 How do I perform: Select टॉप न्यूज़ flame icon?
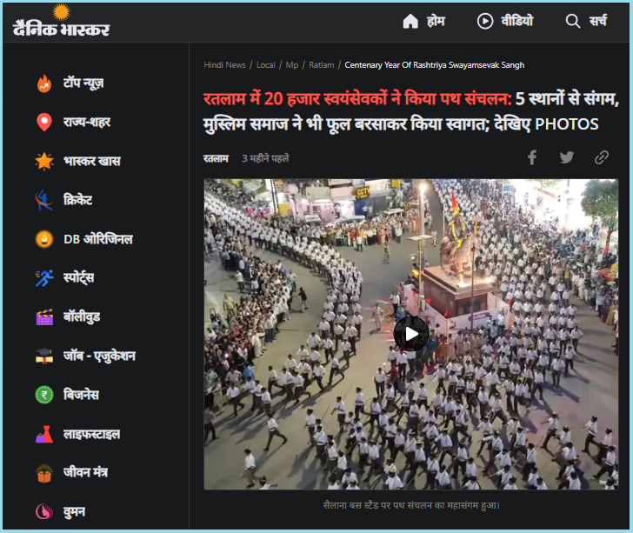tap(44, 83)
